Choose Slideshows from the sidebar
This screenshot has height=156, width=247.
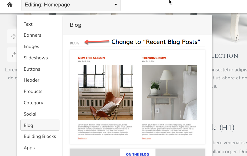click(x=36, y=58)
